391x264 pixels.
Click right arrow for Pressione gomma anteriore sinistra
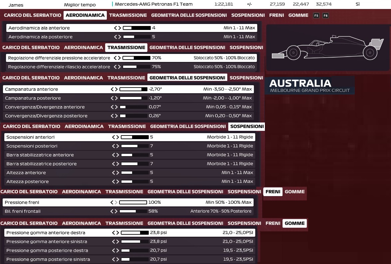[x=117, y=242]
